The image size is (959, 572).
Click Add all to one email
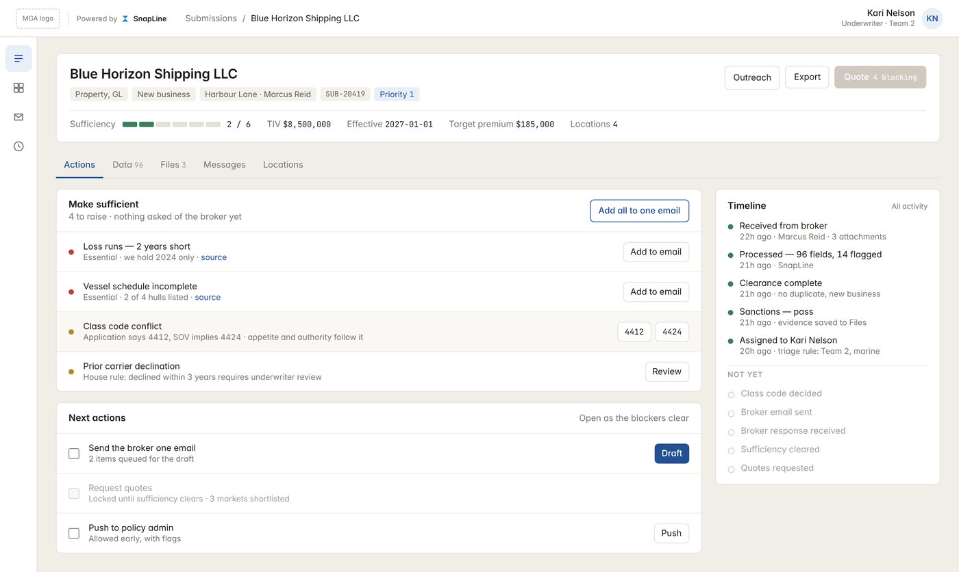[x=639, y=211]
